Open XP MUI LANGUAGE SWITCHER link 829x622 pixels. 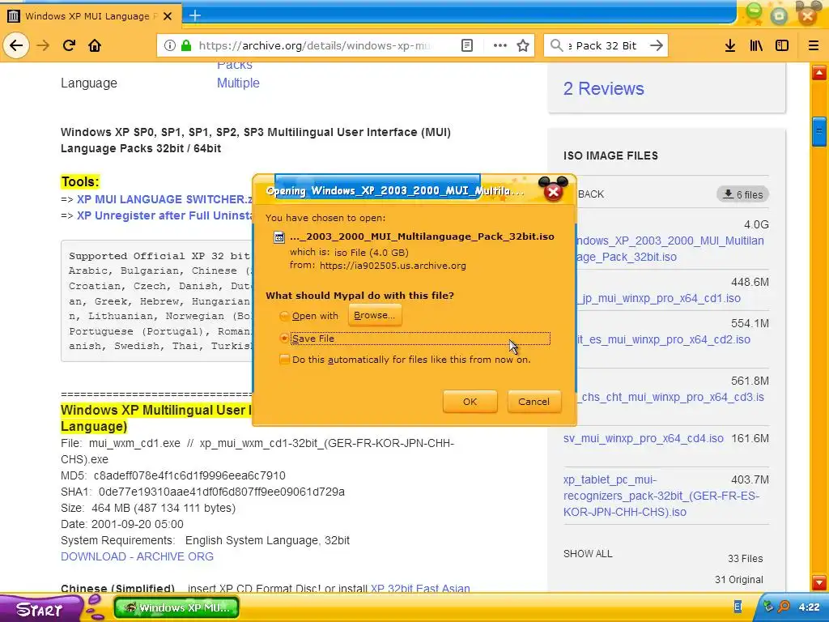point(164,199)
